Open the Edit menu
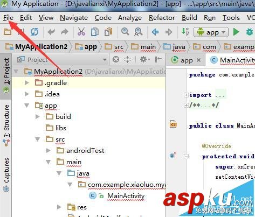This screenshot has height=217, width=255. (26, 18)
